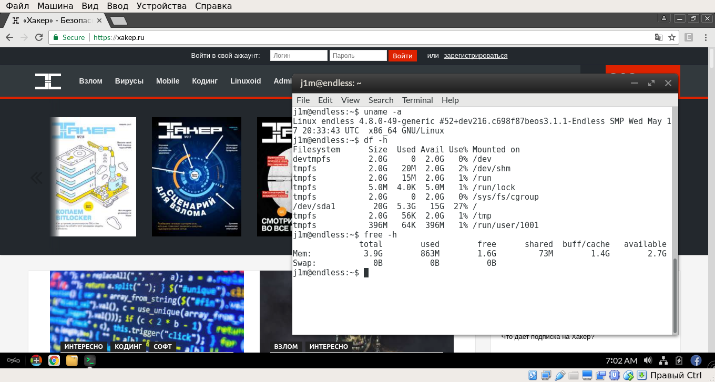Click Chrome forward navigation arrow
This screenshot has height=382, width=715.
(24, 37)
